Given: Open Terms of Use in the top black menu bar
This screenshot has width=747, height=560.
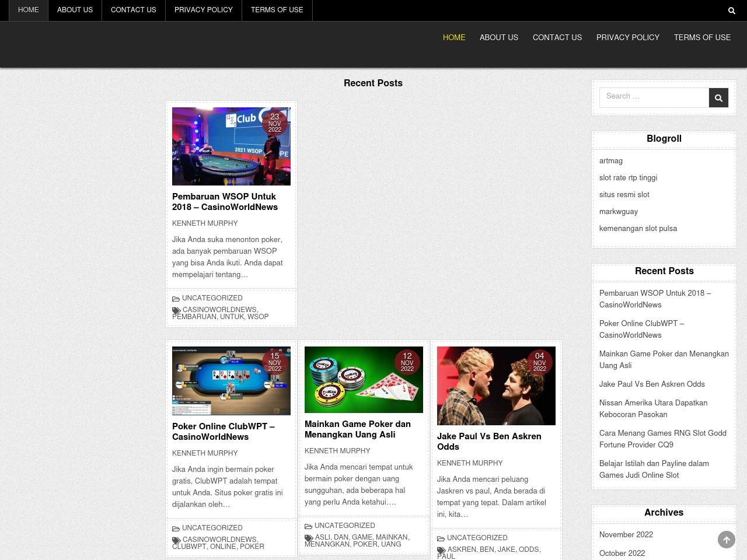Looking at the screenshot, I should click(277, 10).
